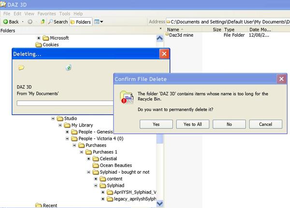
Task: Go up one folder level icon
Action: click(x=43, y=22)
